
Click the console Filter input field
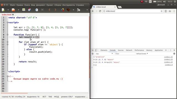125,54
